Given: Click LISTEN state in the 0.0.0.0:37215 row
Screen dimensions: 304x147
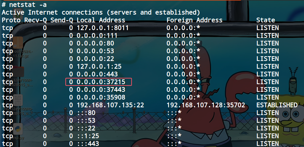Looking at the screenshot, I should pyautogui.click(x=268, y=82).
